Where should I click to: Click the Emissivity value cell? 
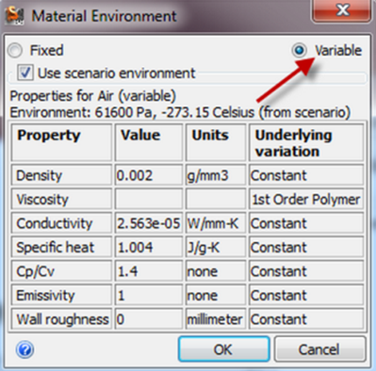[x=149, y=296]
